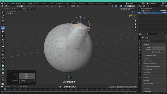Enable the Motion Blur checkbox
The image size is (167, 94).
coord(145,69)
